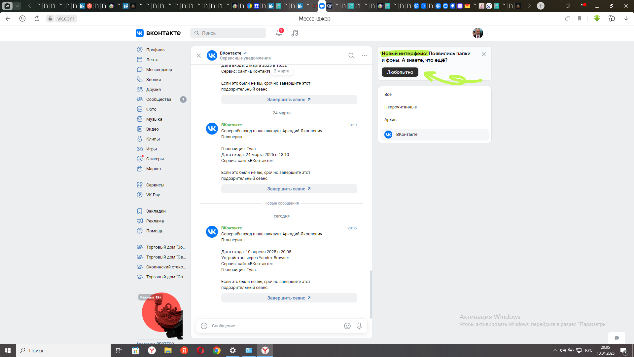Click Завершить сеанс under 2 марта message
Screen dimensions: 634x357
[289, 99]
